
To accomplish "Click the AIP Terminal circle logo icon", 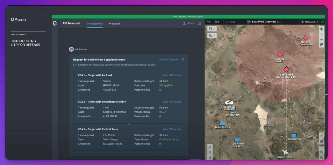I will click(55, 23).
